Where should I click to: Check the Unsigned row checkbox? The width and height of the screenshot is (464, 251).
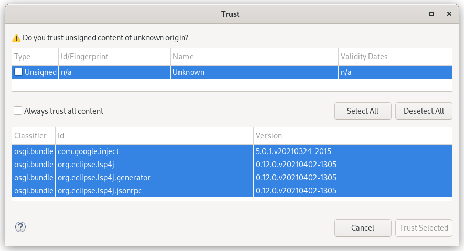pos(18,72)
